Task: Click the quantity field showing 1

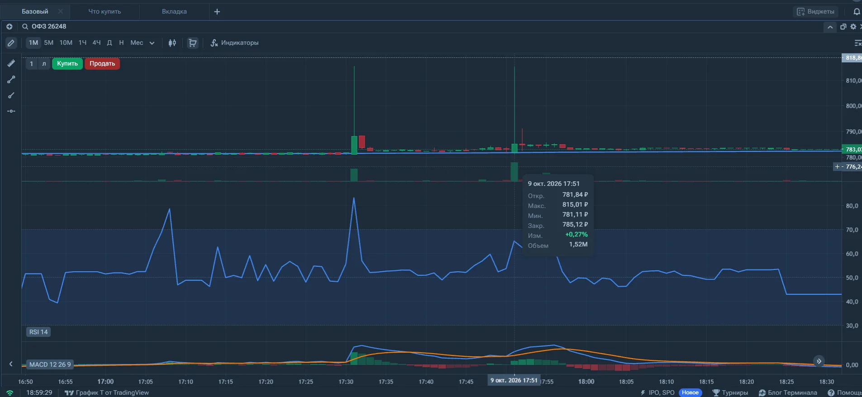Action: (x=31, y=64)
